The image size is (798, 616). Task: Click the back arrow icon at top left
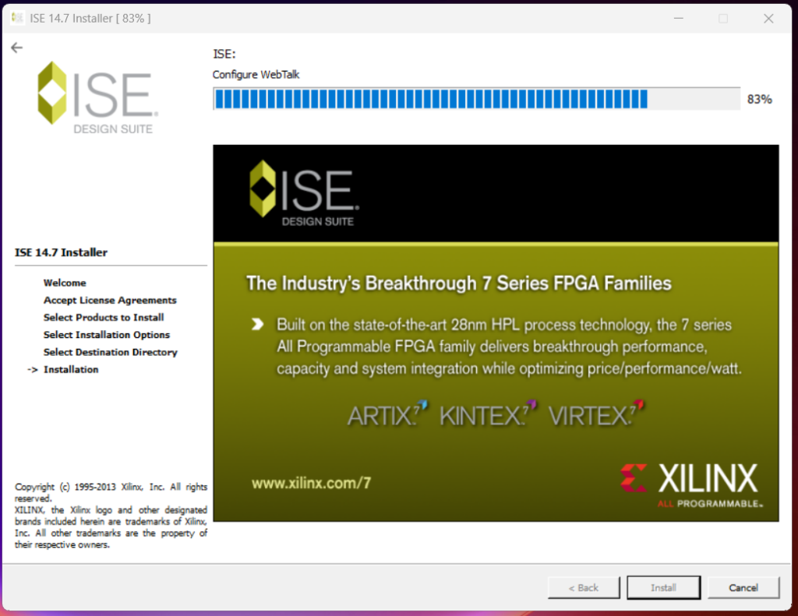point(17,48)
